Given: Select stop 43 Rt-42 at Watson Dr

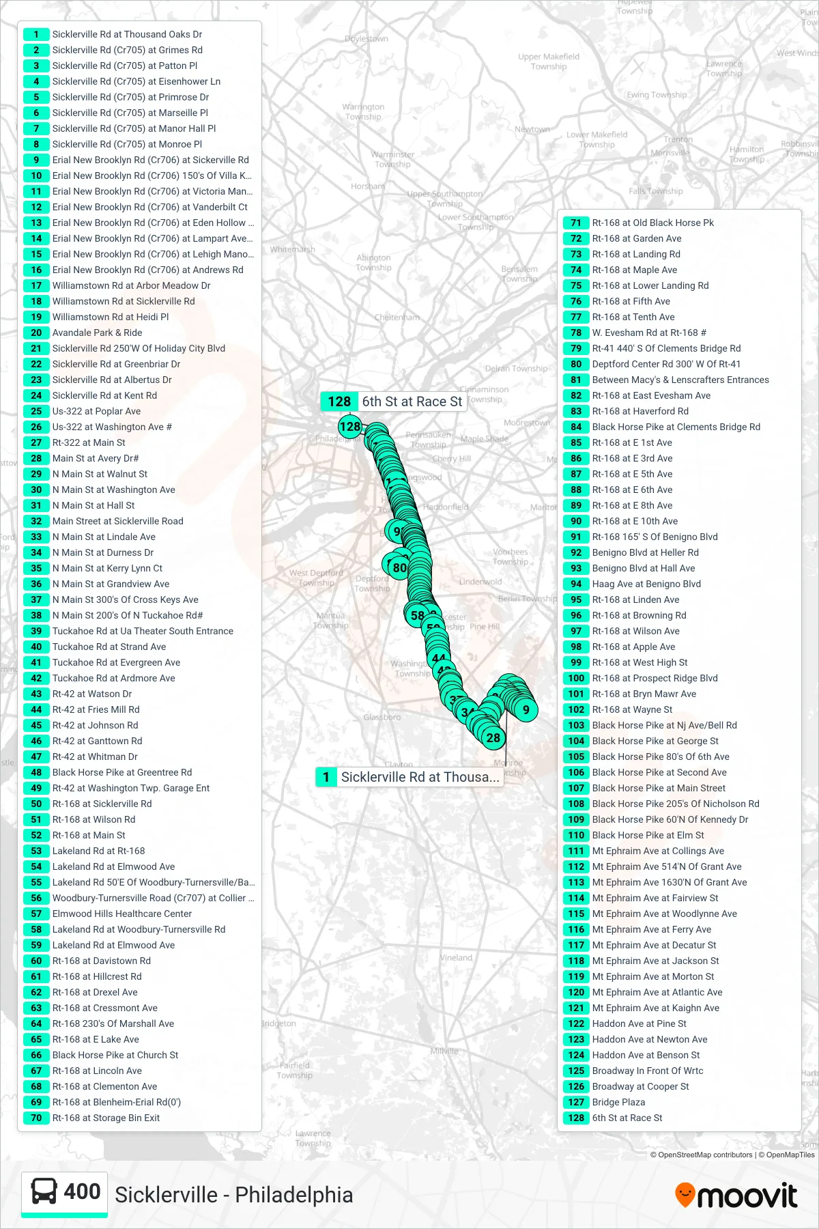Looking at the screenshot, I should point(78,694).
